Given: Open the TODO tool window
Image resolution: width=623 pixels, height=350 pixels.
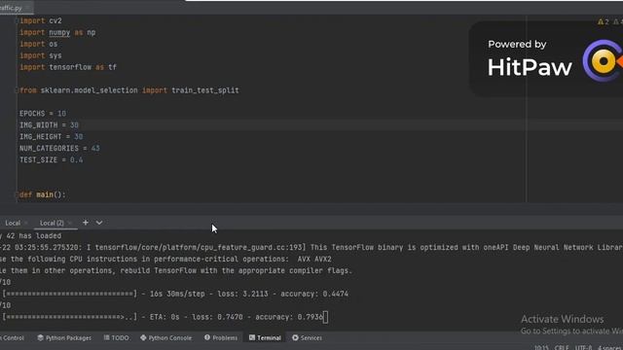Looking at the screenshot, I should 117,338.
